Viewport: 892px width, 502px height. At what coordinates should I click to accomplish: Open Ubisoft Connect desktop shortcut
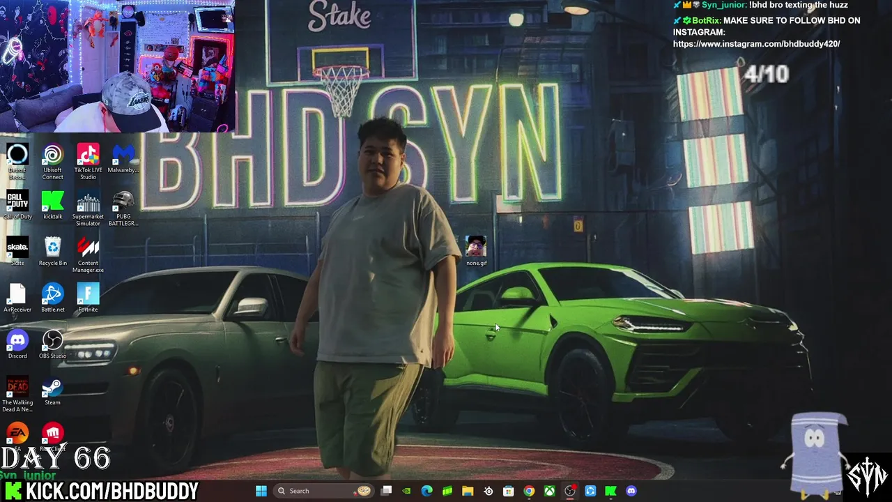pyautogui.click(x=53, y=160)
